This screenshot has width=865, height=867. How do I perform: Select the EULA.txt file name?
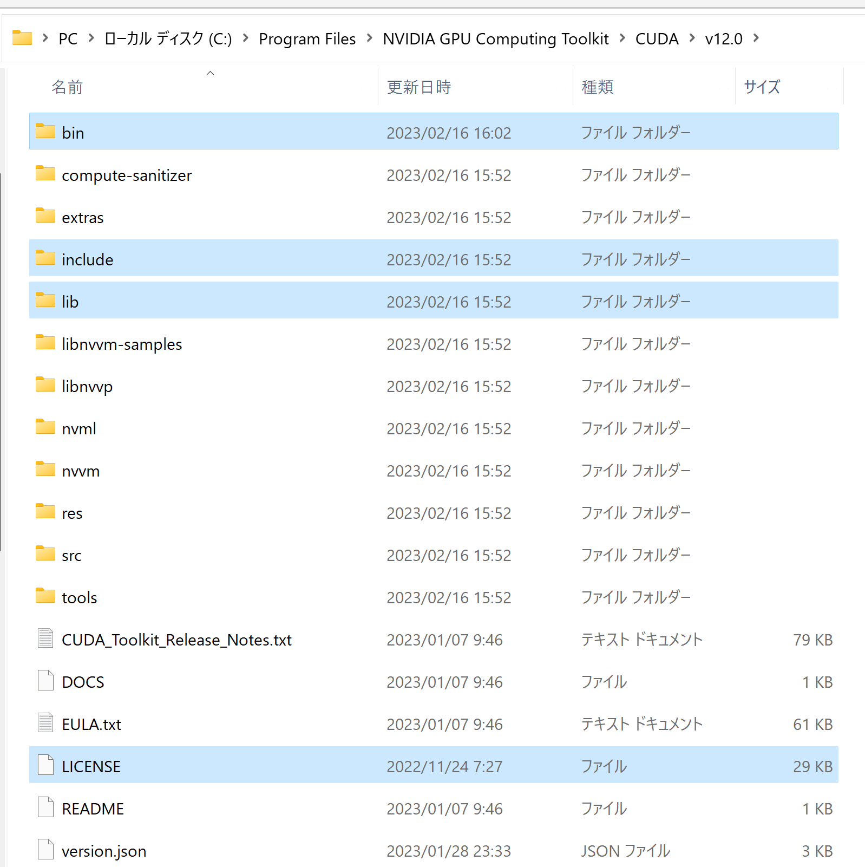91,725
